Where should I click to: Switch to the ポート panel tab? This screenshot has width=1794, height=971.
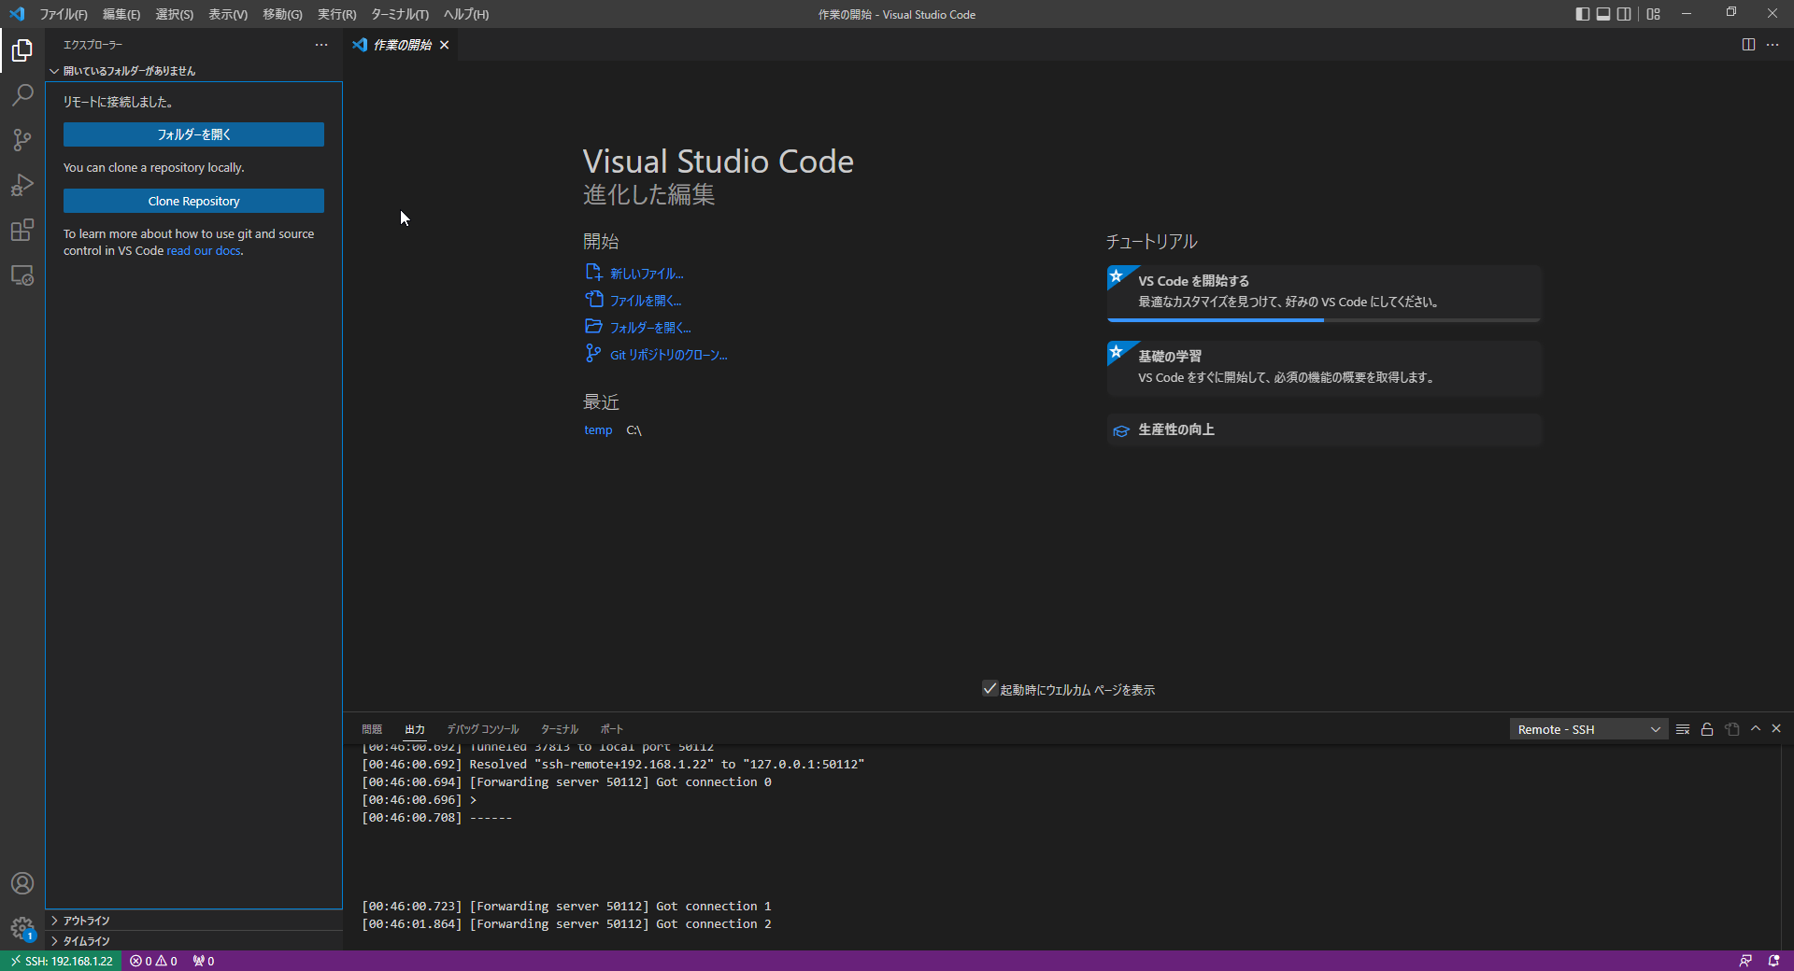(611, 729)
